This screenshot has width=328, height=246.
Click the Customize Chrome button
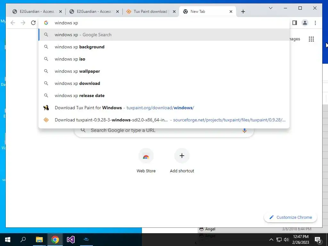[291, 217]
